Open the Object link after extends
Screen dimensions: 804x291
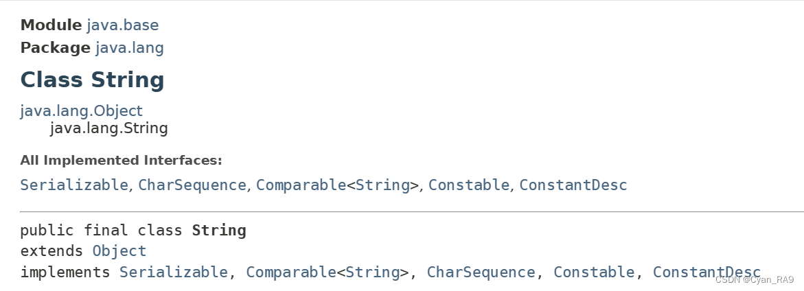coord(119,251)
